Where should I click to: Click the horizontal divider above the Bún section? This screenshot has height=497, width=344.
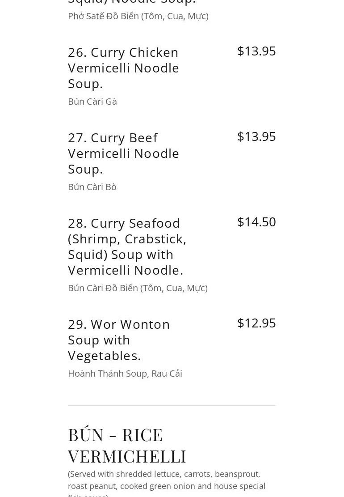click(172, 406)
